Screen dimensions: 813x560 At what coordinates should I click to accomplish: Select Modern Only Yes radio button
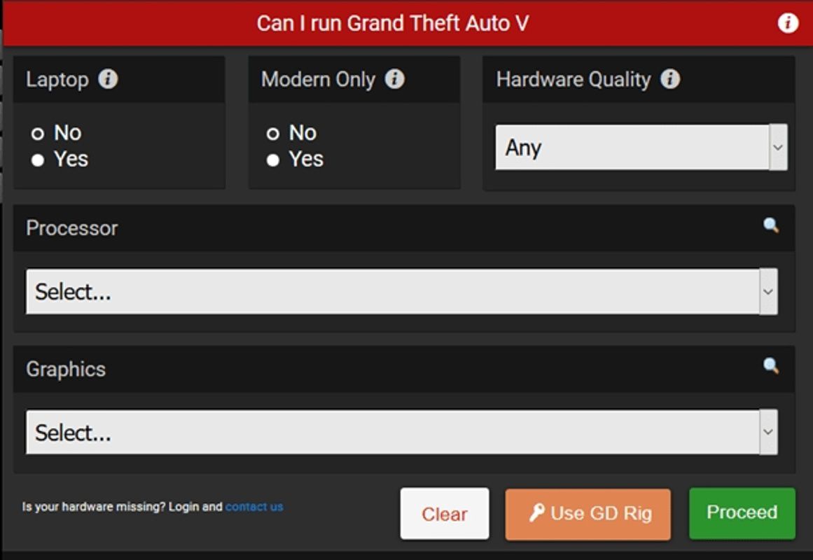272,160
